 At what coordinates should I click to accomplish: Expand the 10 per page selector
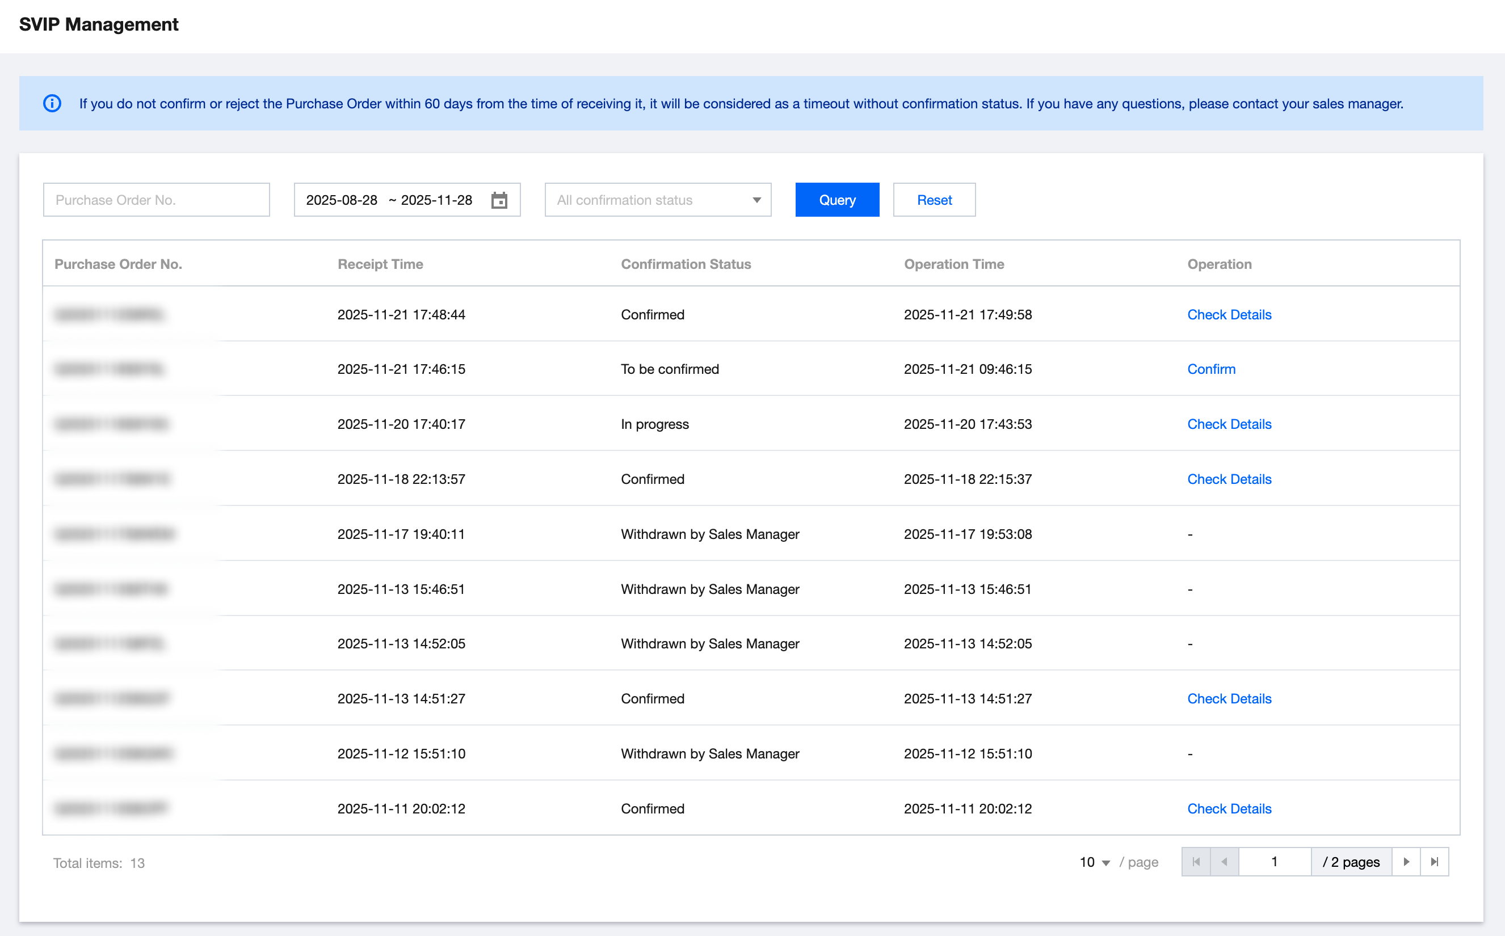[1094, 862]
